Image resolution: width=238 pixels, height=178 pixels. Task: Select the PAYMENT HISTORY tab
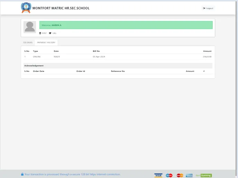coord(46,43)
